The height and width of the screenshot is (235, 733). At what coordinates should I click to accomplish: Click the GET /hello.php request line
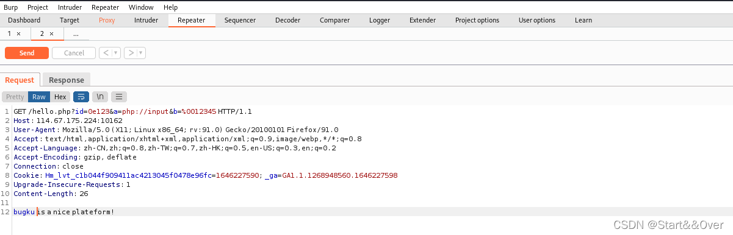pos(132,112)
